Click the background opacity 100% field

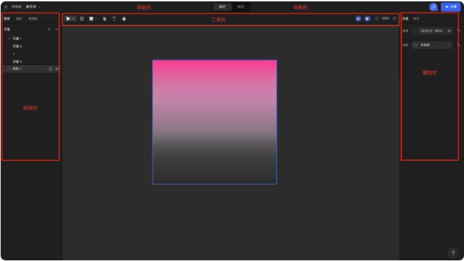(x=438, y=31)
